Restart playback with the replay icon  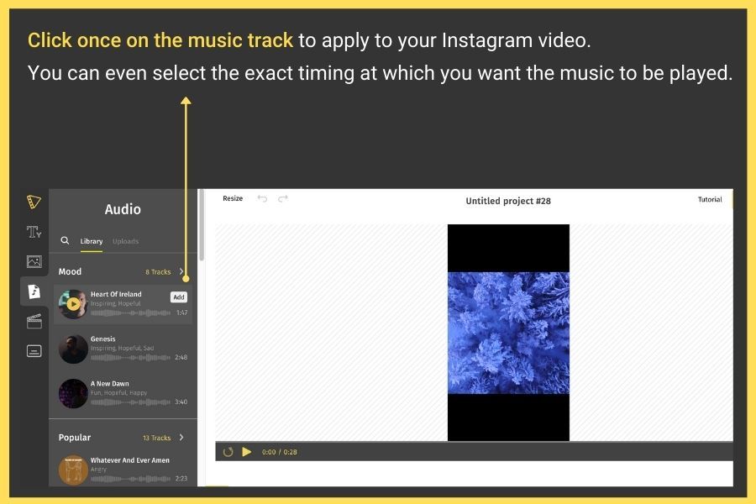(228, 452)
